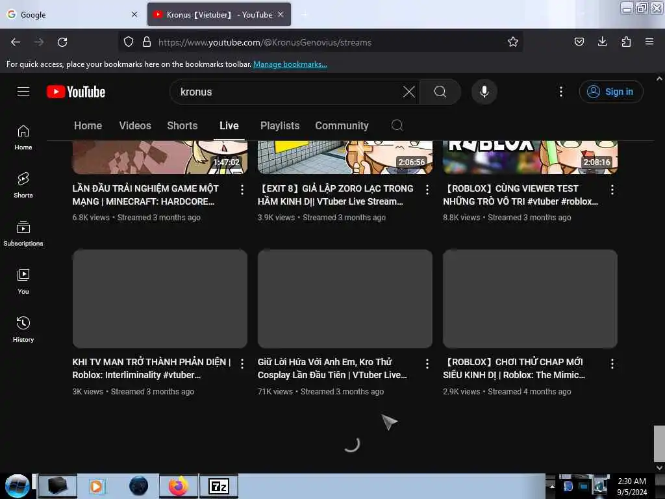Switch to the Playlists tab

pyautogui.click(x=280, y=125)
